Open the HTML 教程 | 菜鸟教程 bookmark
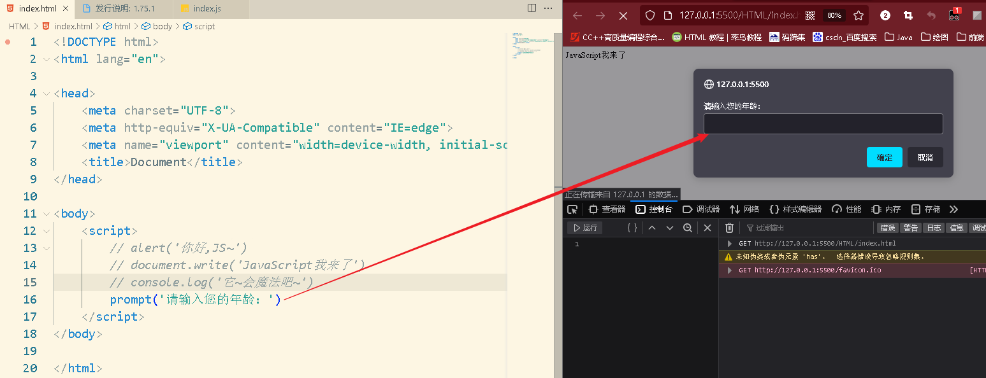The image size is (986, 378). tap(717, 37)
